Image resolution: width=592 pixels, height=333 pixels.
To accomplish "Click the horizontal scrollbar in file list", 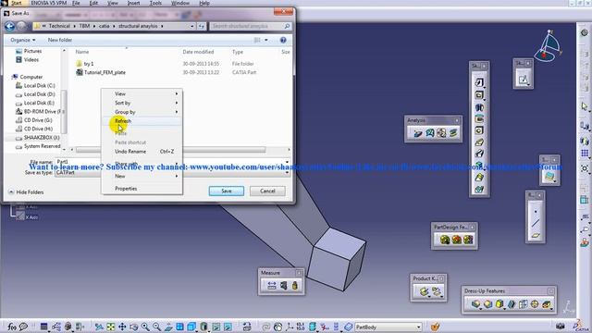I will click(171, 150).
